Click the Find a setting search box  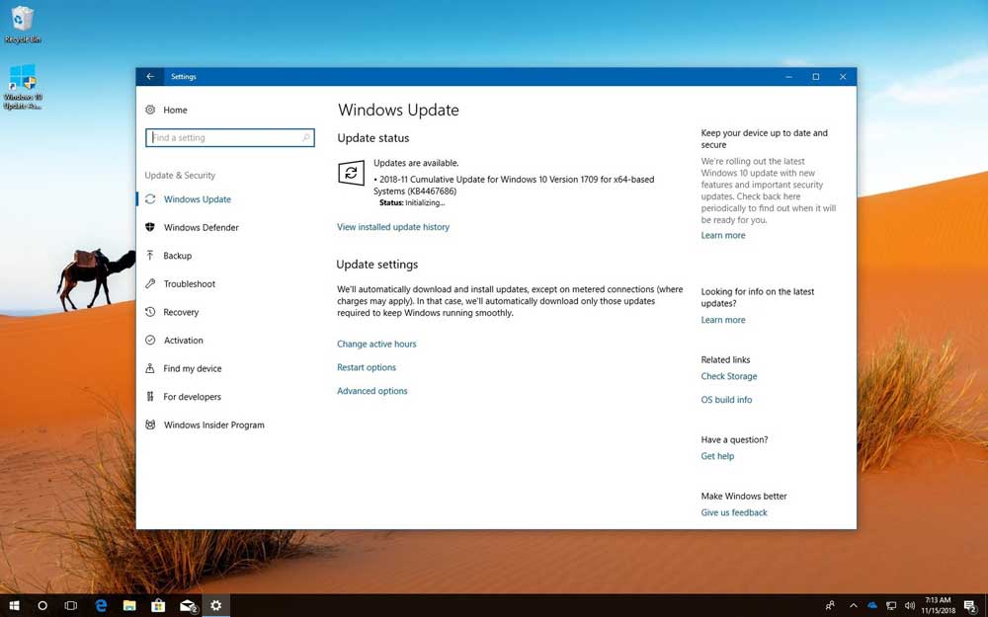229,137
